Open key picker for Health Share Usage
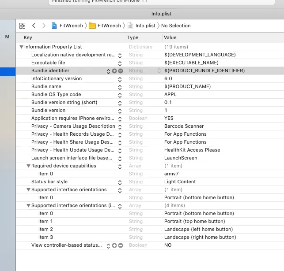 [x=120, y=143]
